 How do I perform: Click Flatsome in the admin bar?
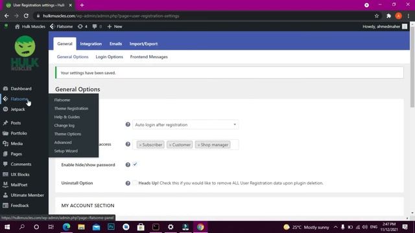tap(62, 27)
